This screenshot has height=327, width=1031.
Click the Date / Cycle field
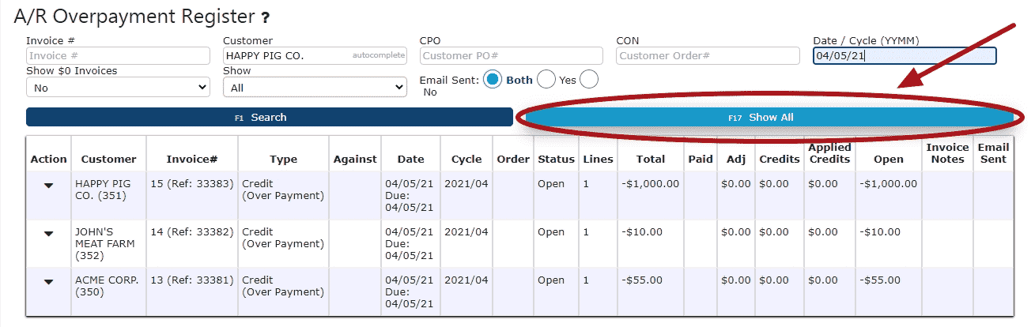[904, 56]
